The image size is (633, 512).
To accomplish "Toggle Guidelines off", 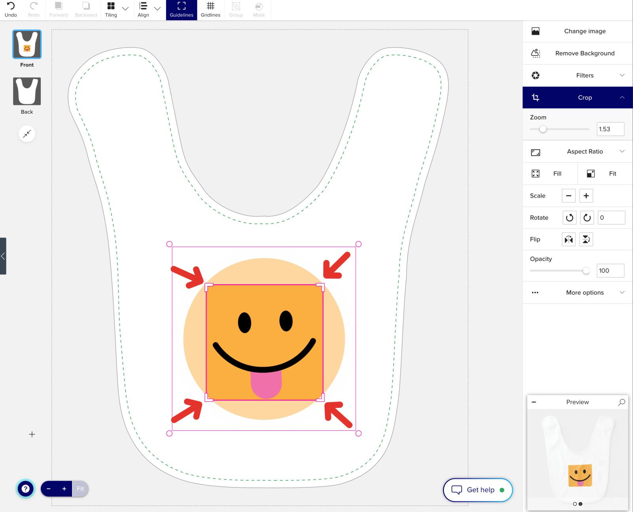I will (x=182, y=10).
